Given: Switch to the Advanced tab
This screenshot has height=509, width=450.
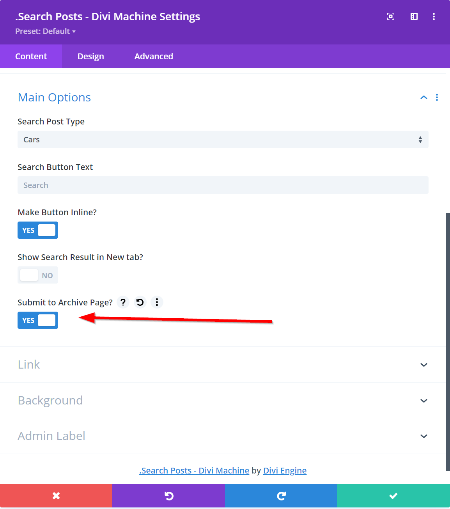Looking at the screenshot, I should coord(154,57).
